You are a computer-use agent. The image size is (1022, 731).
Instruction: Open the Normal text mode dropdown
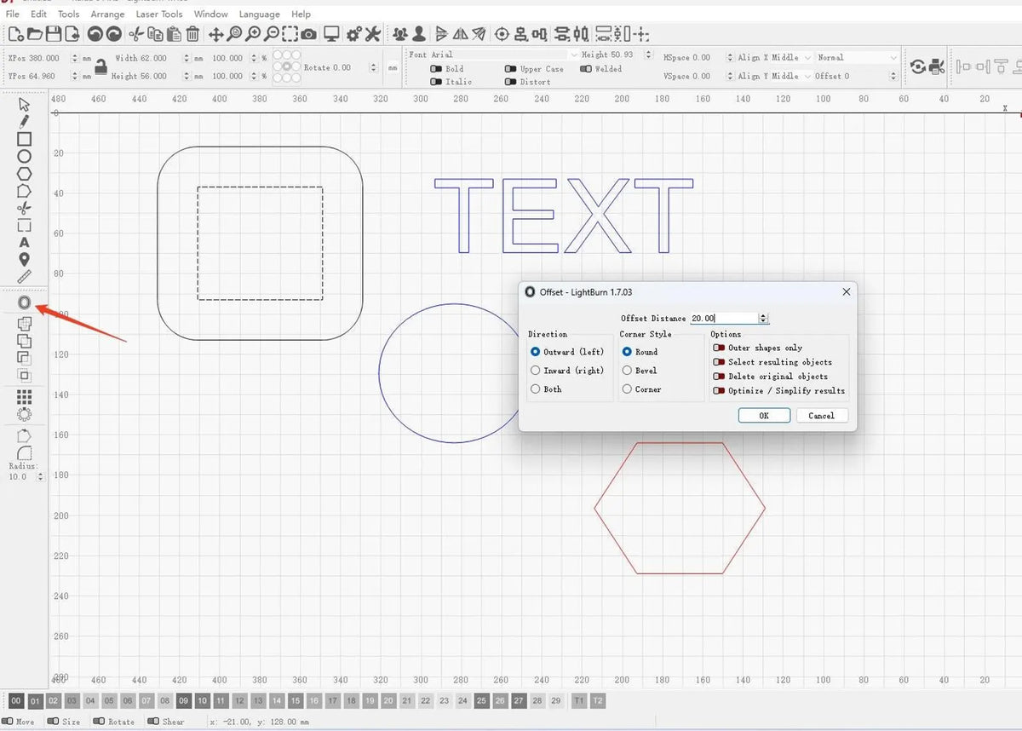pyautogui.click(x=856, y=57)
